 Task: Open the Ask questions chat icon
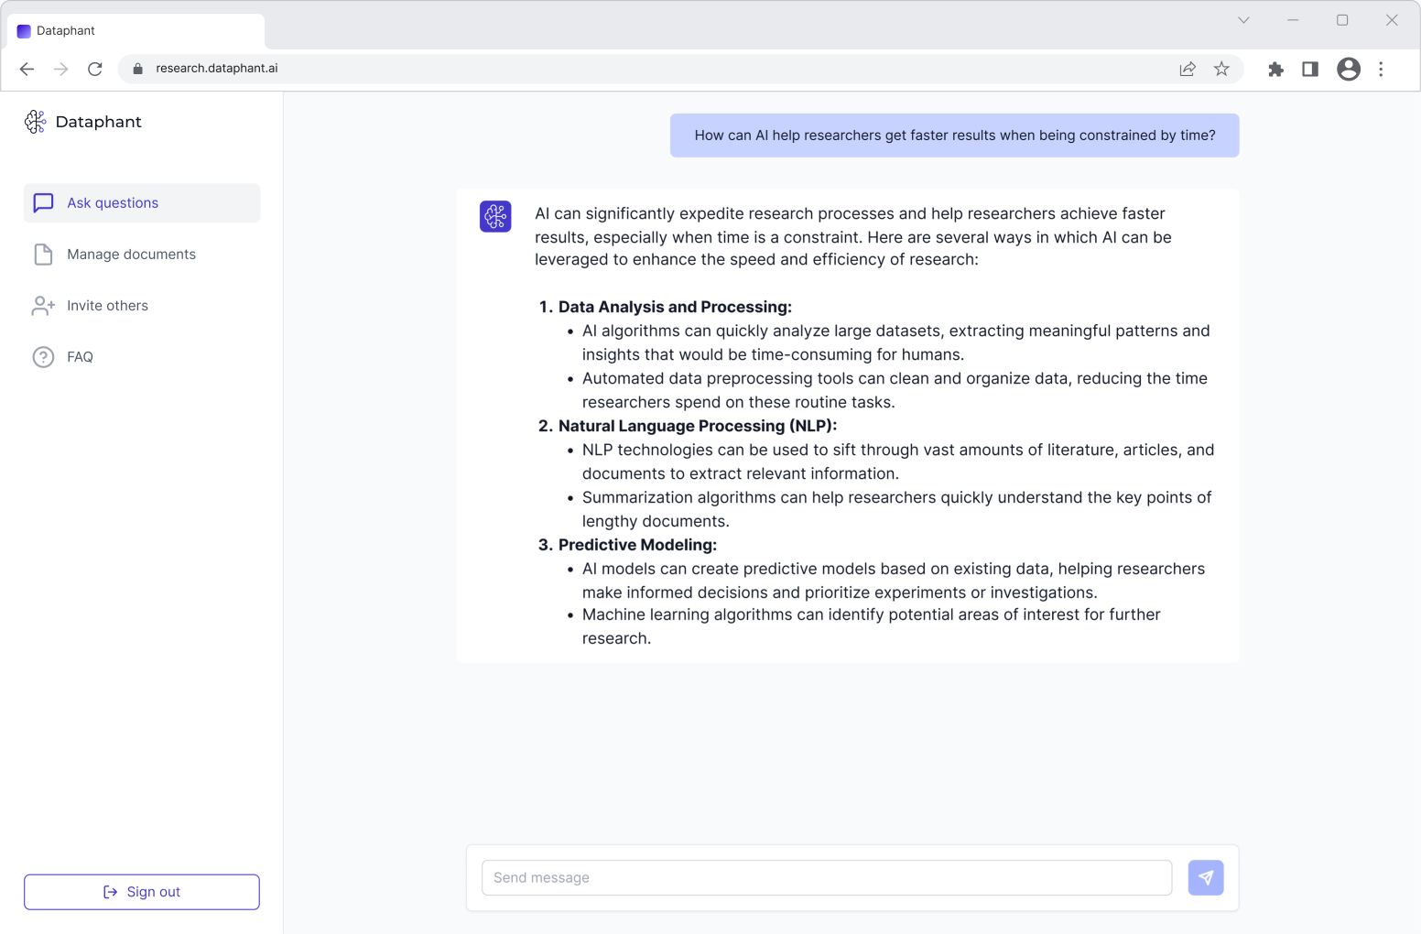[43, 202]
